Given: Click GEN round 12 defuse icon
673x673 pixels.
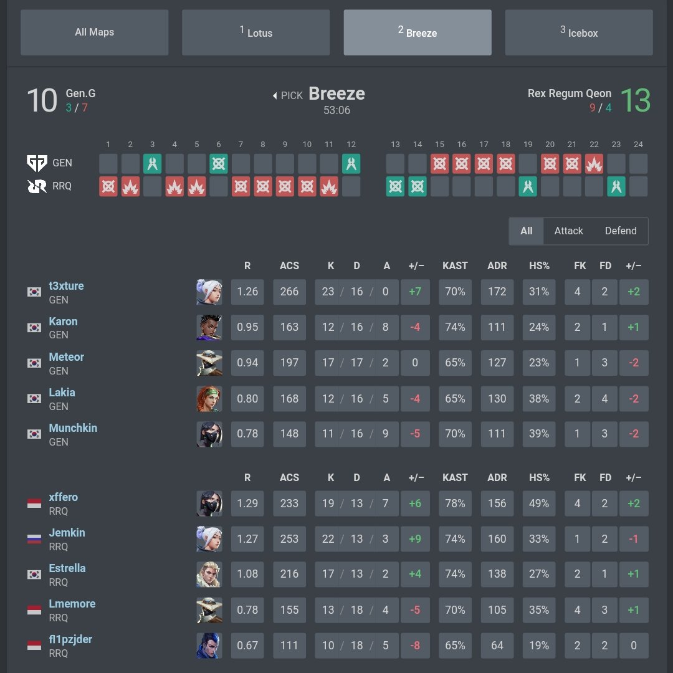Looking at the screenshot, I should click(351, 163).
